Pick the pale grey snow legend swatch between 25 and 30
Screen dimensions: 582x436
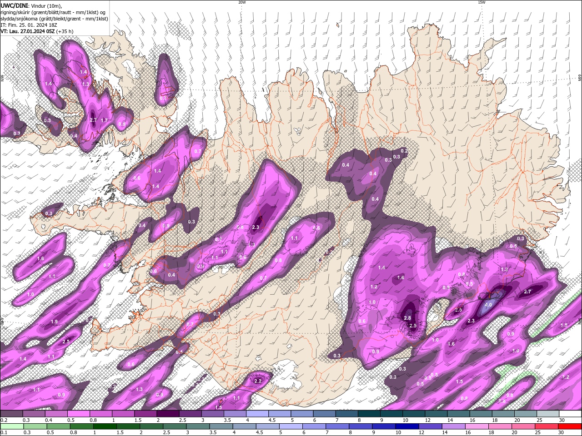[x=548, y=414]
